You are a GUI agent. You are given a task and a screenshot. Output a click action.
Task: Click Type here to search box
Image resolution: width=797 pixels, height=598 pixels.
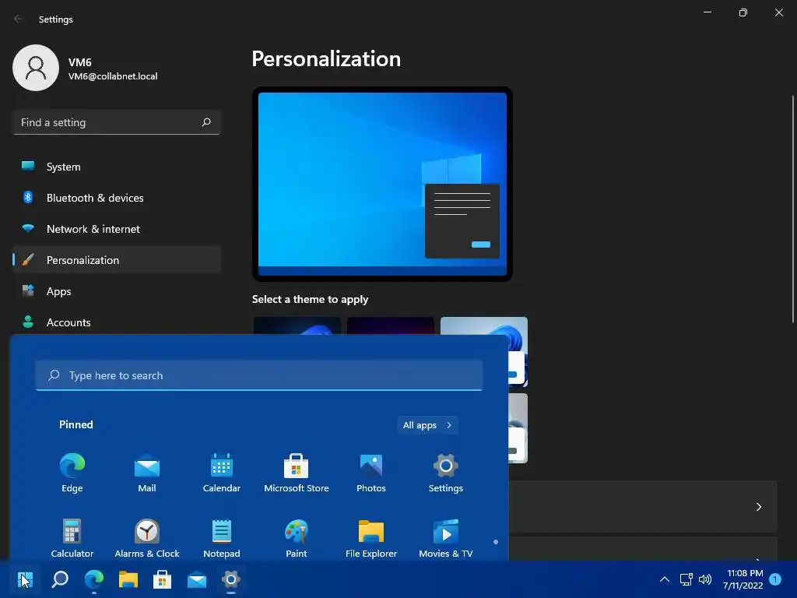point(258,375)
